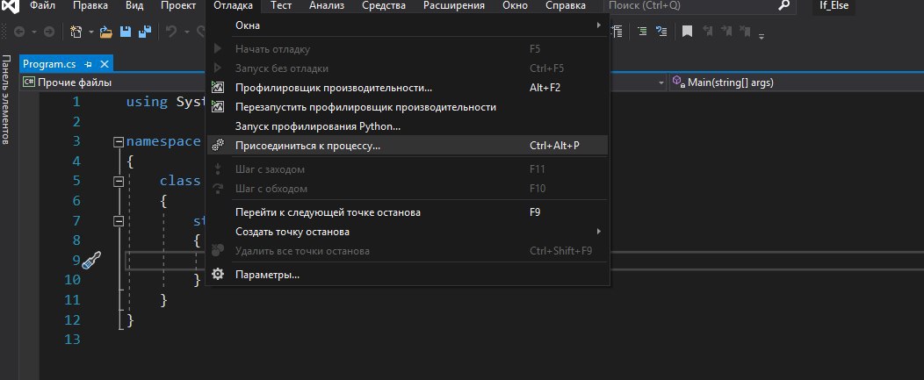Click the Previous bookmark icon
Screen dimensions: 924x380
click(x=707, y=32)
